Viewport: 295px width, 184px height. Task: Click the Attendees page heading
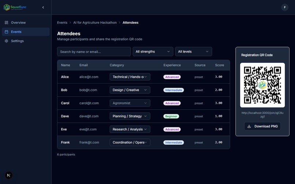(x=69, y=34)
